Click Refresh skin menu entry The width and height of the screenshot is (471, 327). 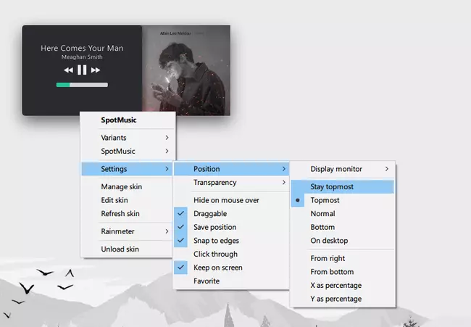coord(122,214)
